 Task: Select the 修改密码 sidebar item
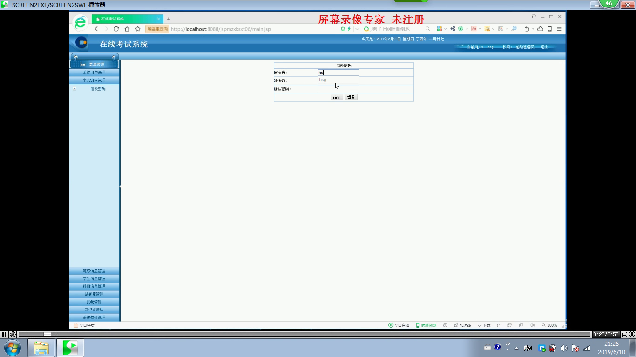[x=98, y=89]
